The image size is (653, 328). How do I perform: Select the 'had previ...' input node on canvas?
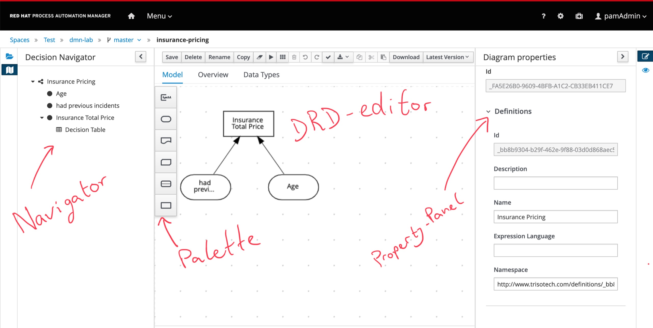coord(205,187)
